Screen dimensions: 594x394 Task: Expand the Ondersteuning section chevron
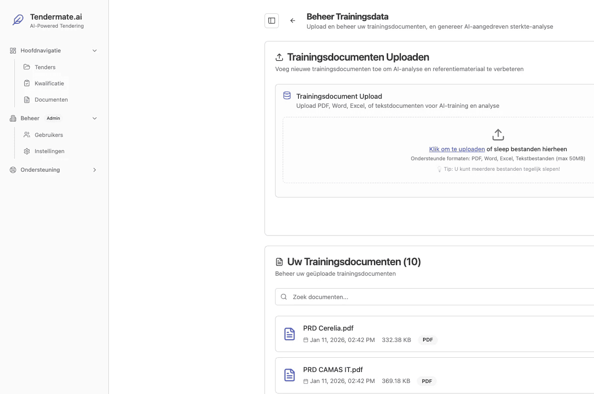pyautogui.click(x=95, y=170)
